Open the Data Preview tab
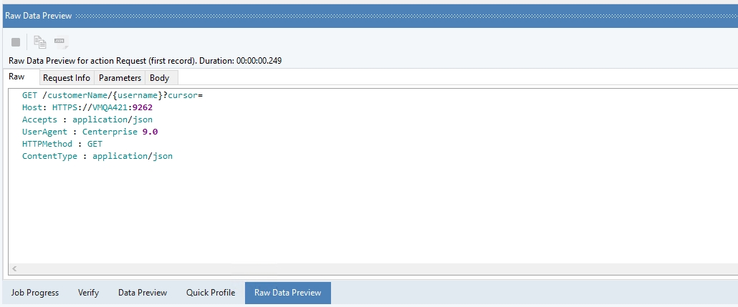Viewport: 738px width, 307px height. pyautogui.click(x=143, y=293)
